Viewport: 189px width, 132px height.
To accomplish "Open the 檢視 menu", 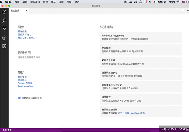I will [45, 2].
